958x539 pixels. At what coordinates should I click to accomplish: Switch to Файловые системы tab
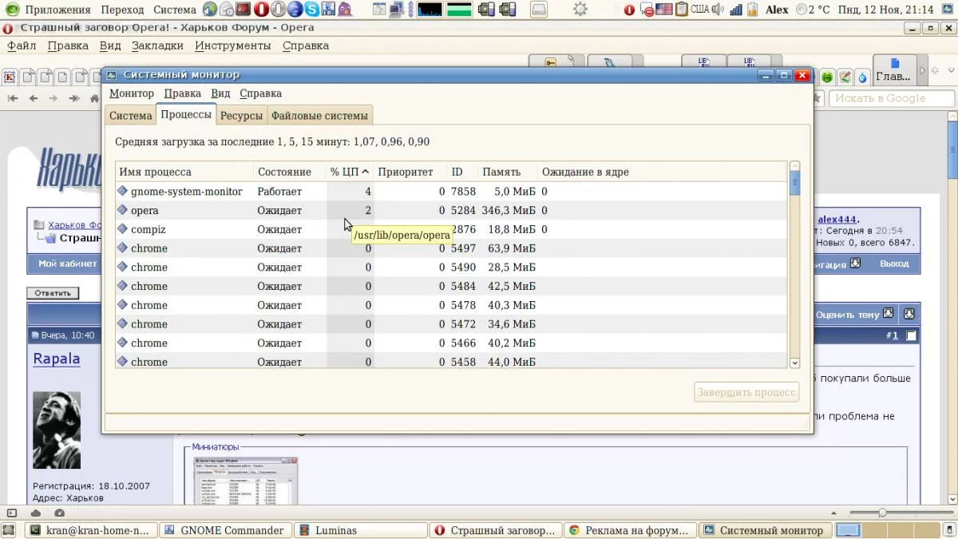[319, 115]
